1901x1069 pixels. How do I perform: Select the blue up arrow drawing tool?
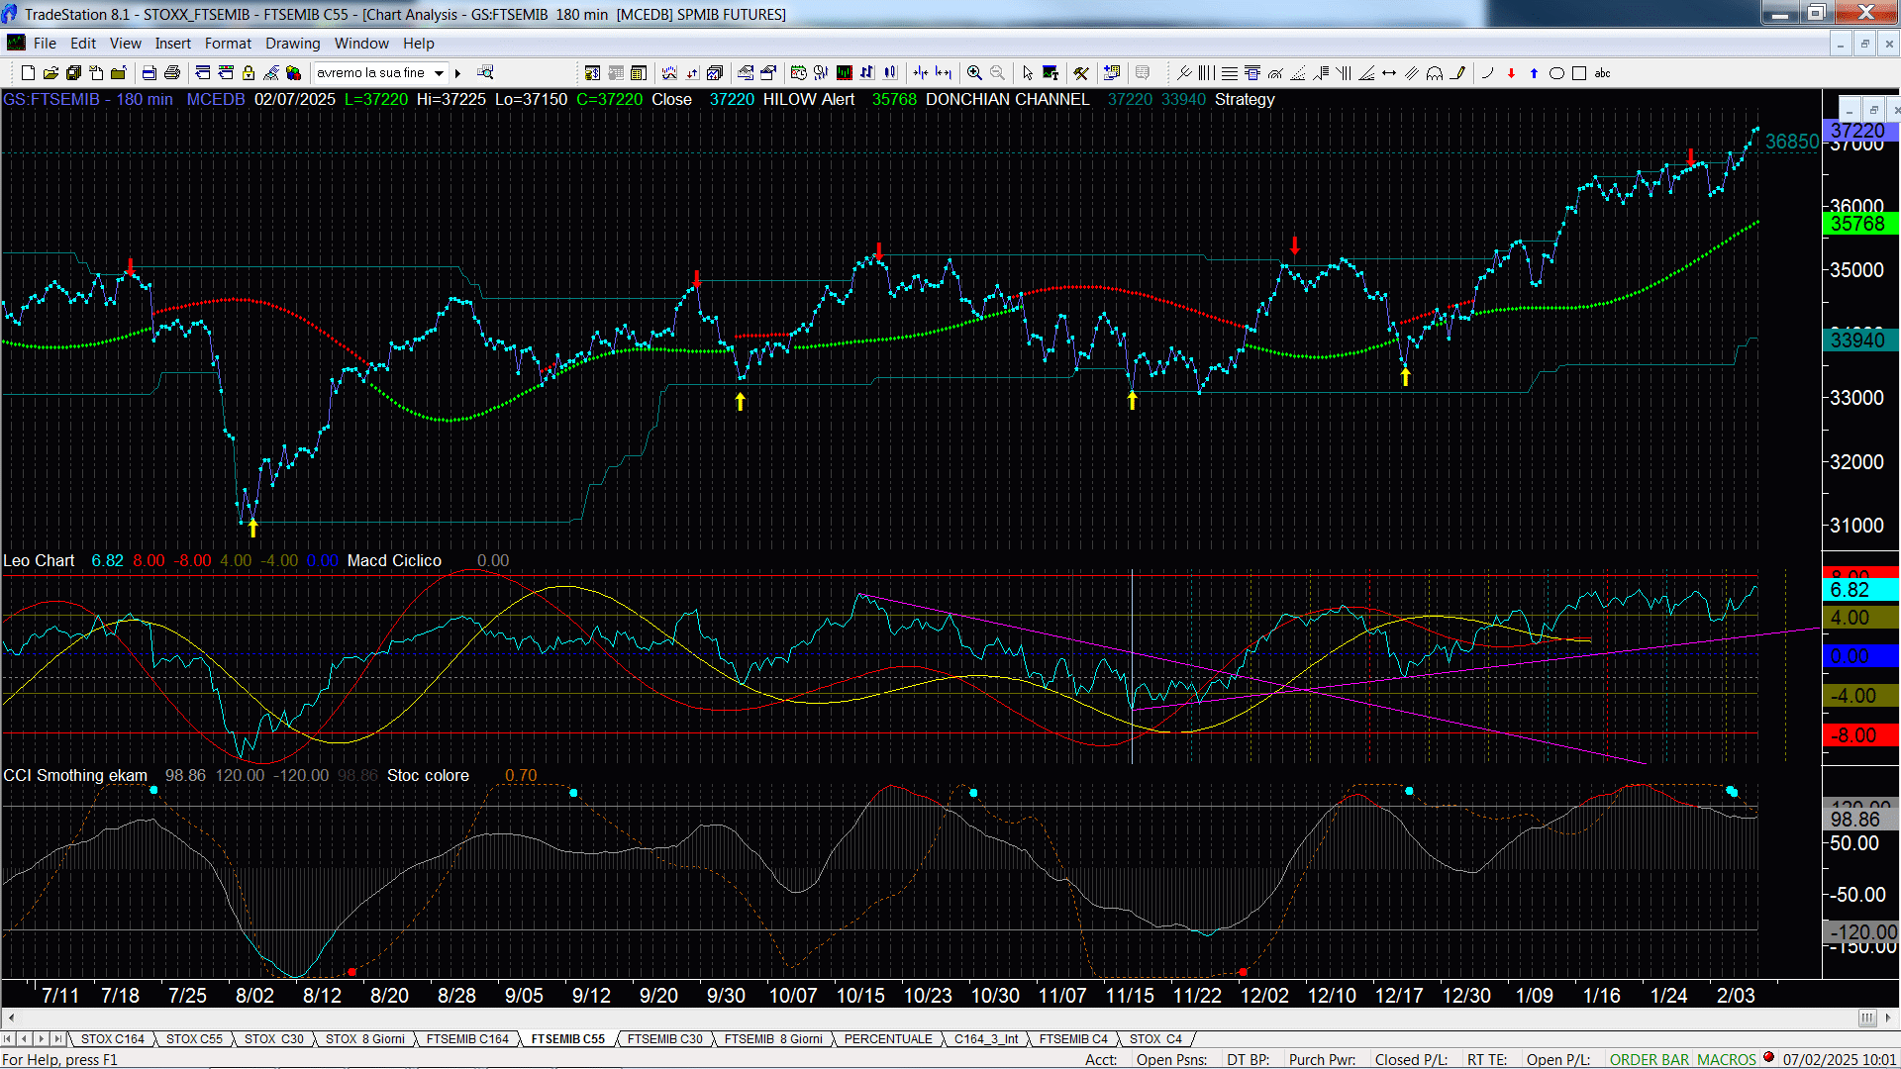coord(1534,73)
